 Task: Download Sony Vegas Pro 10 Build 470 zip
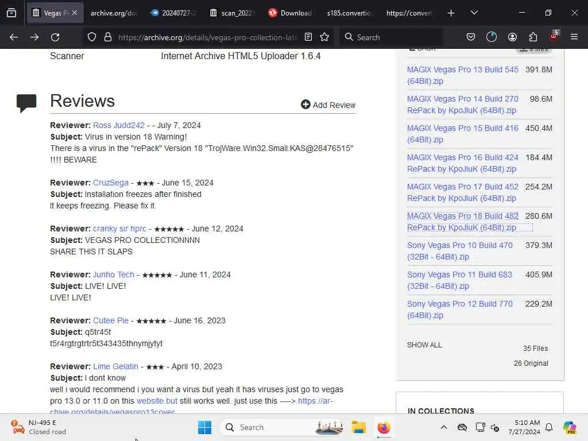click(460, 251)
